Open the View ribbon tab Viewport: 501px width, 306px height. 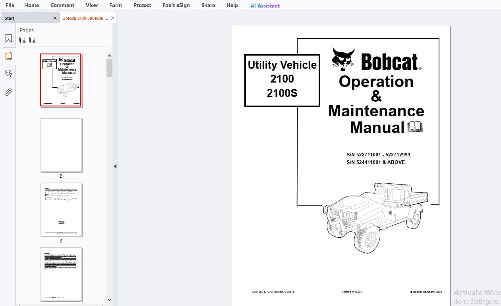92,5
